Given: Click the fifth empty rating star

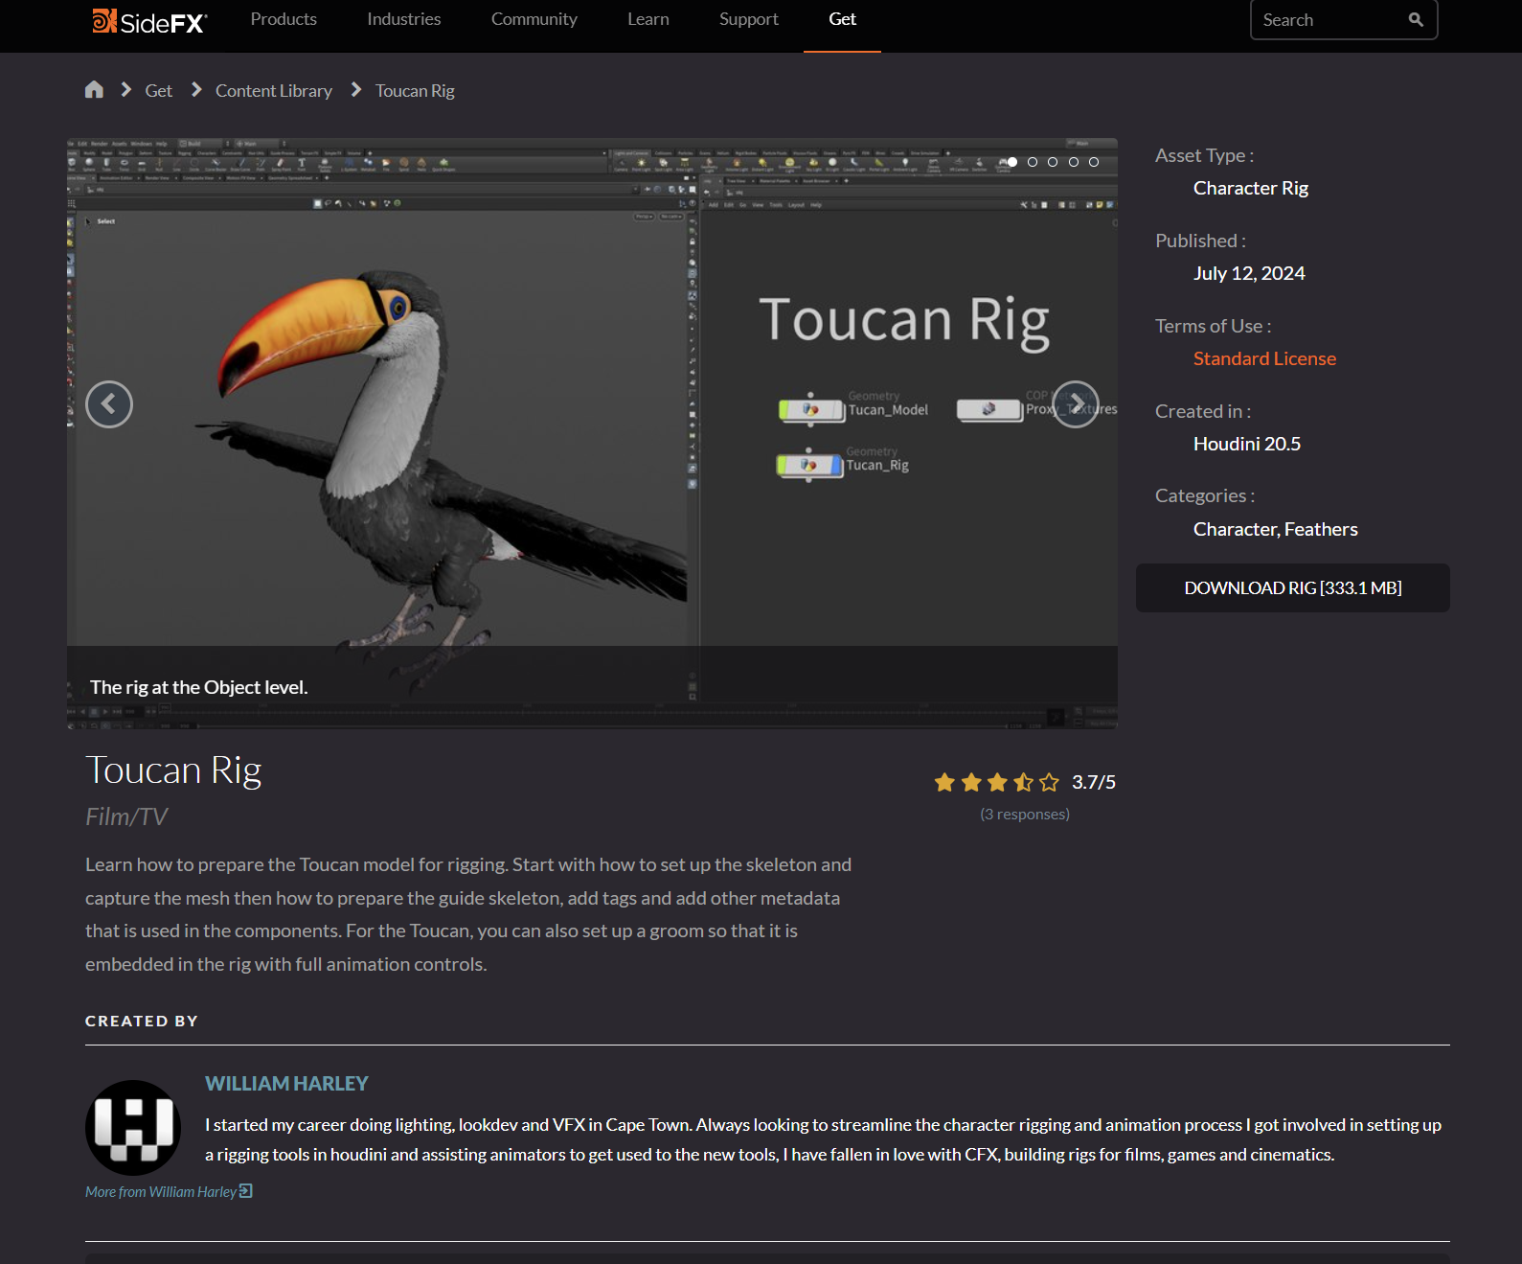Looking at the screenshot, I should 1050,783.
